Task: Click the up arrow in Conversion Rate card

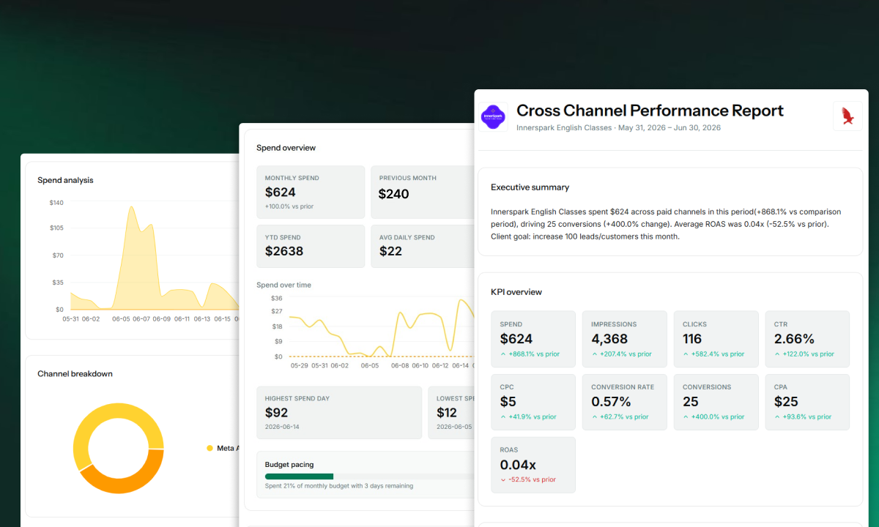Action: pos(594,417)
